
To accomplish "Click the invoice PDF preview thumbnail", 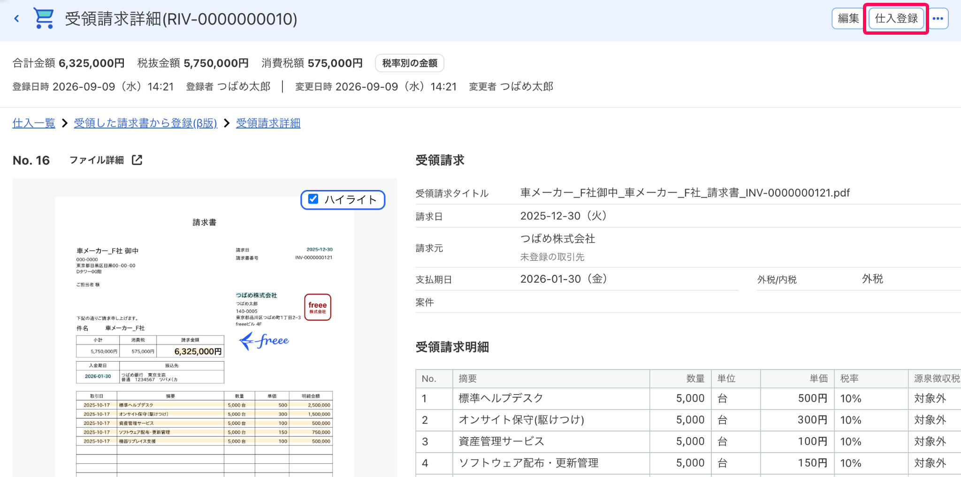I will (x=204, y=337).
